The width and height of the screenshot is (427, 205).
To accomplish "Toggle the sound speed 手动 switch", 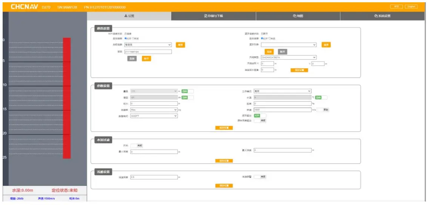I will coord(323,109).
